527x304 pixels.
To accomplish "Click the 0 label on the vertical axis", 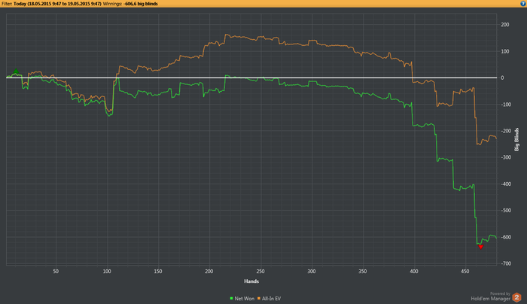I will 502,78.
